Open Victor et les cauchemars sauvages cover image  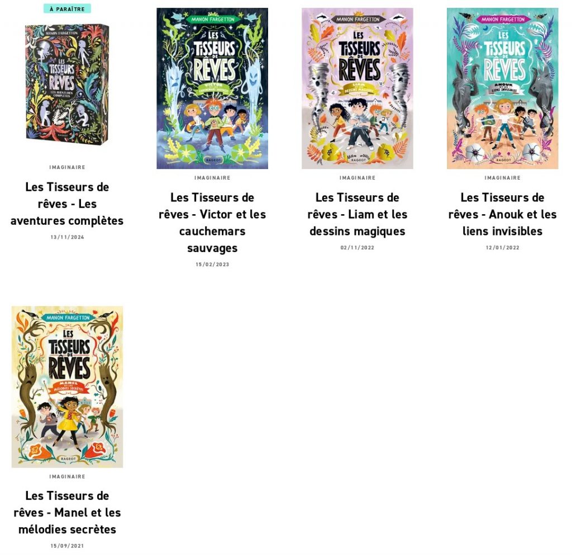[212, 89]
